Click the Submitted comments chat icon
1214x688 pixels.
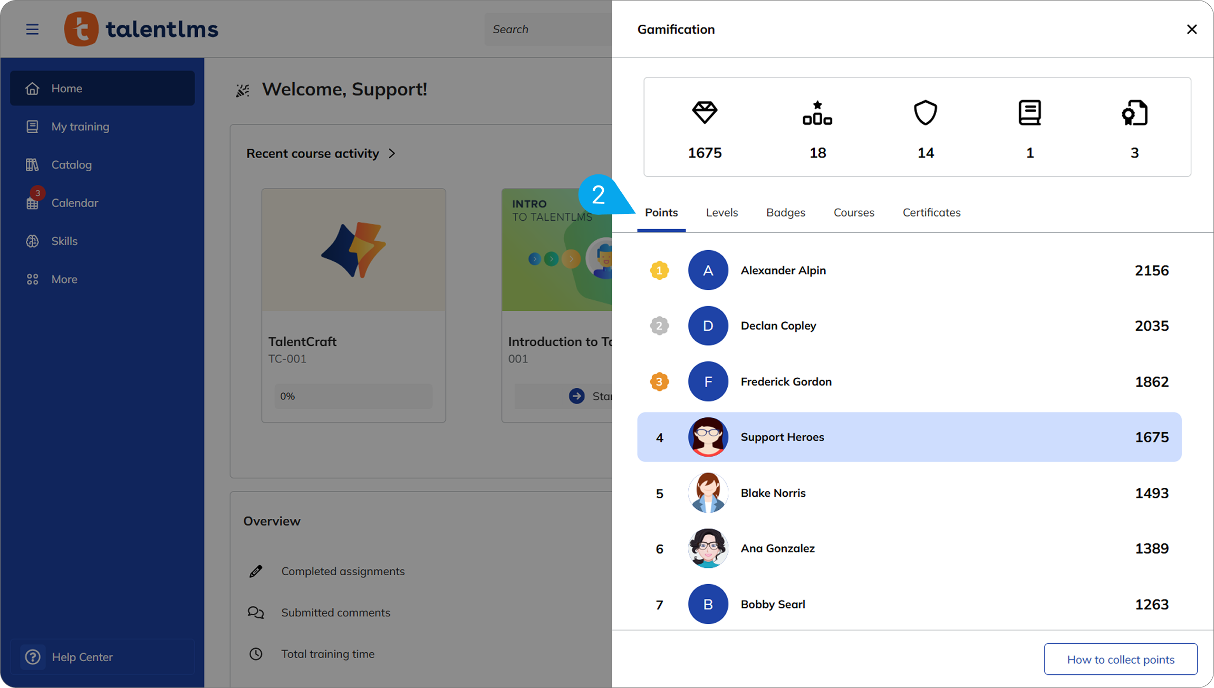point(256,613)
